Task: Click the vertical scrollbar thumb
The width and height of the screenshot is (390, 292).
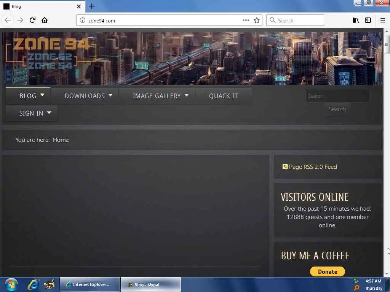Action: pos(386,44)
